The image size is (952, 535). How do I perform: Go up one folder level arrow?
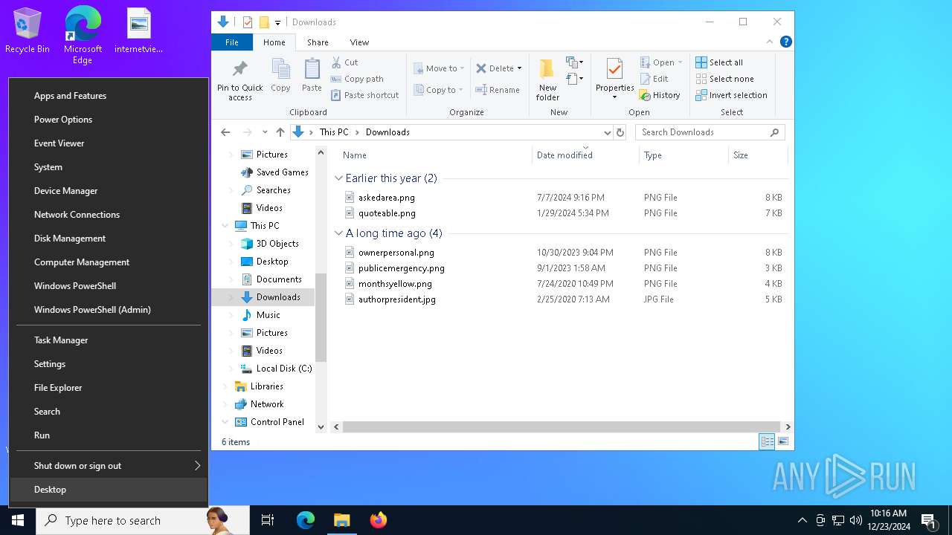280,132
